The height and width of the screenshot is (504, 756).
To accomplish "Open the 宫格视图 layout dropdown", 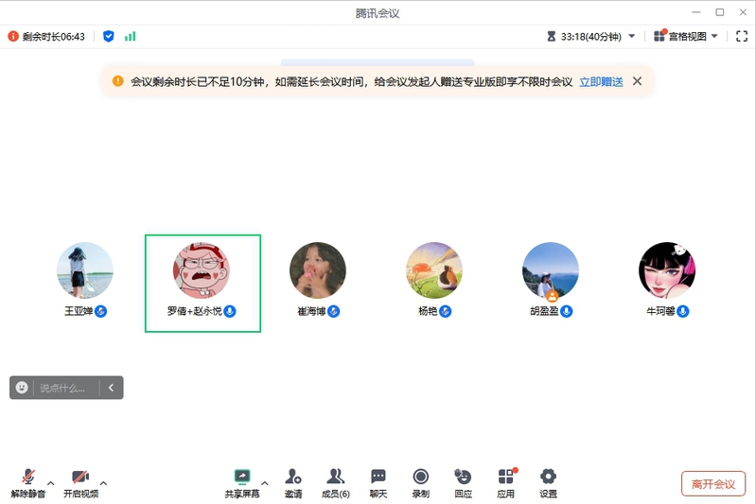I will [686, 36].
